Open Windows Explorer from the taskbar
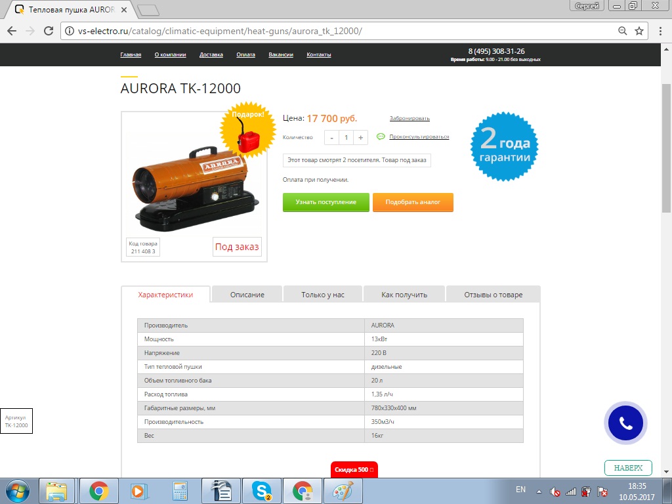 [x=56, y=491]
